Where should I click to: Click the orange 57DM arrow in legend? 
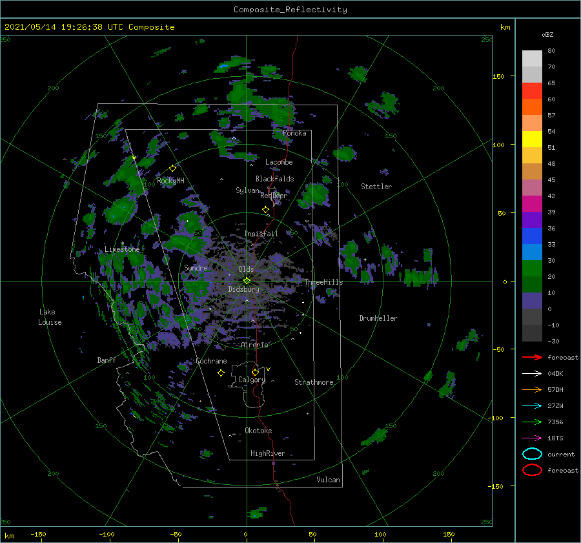coord(532,389)
